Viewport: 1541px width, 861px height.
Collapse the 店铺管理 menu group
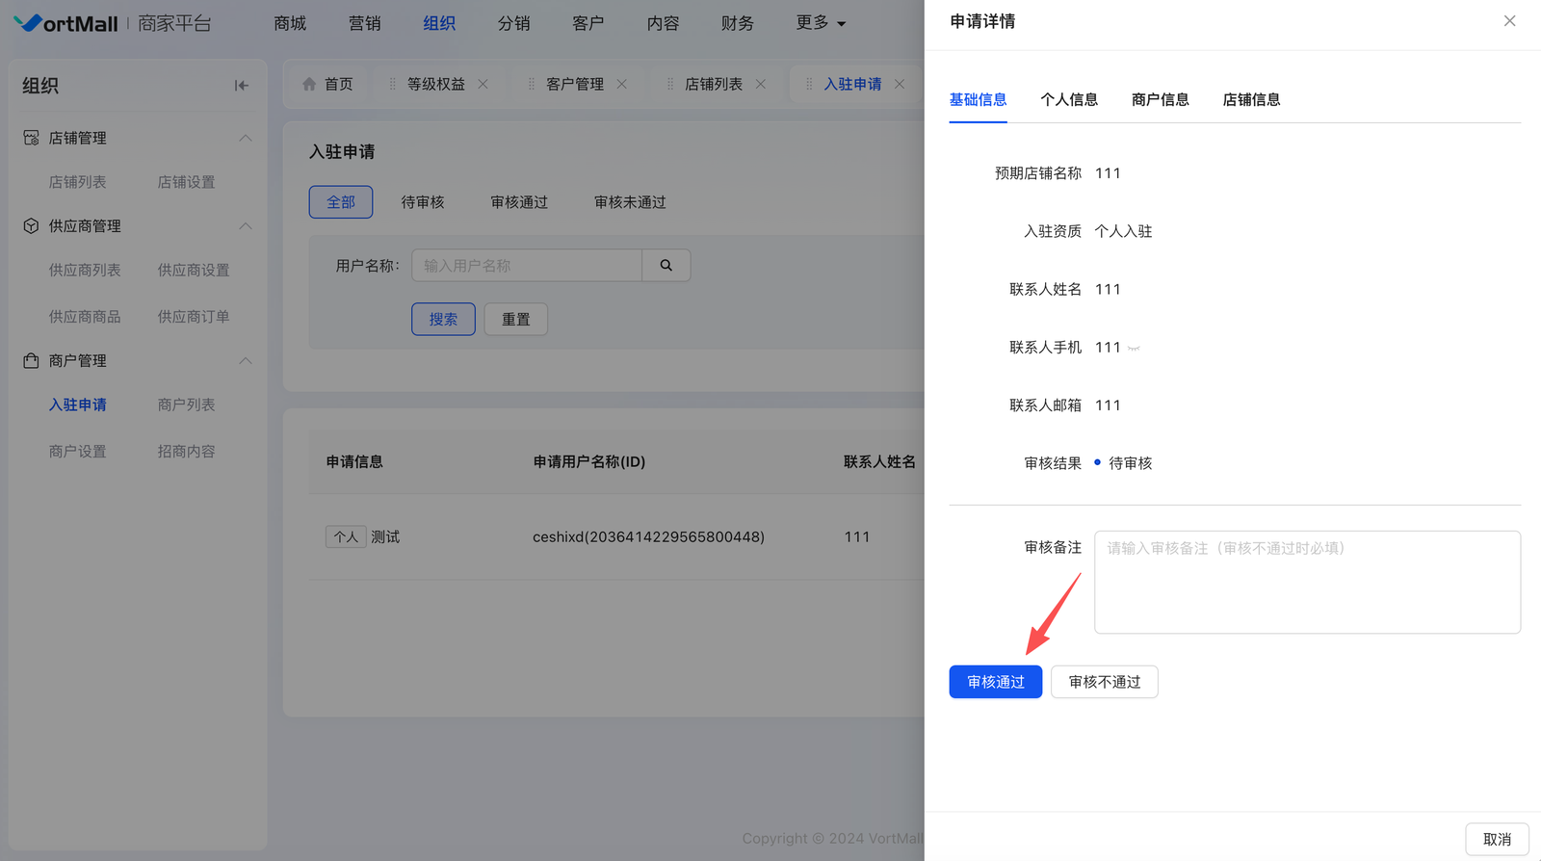click(x=245, y=139)
